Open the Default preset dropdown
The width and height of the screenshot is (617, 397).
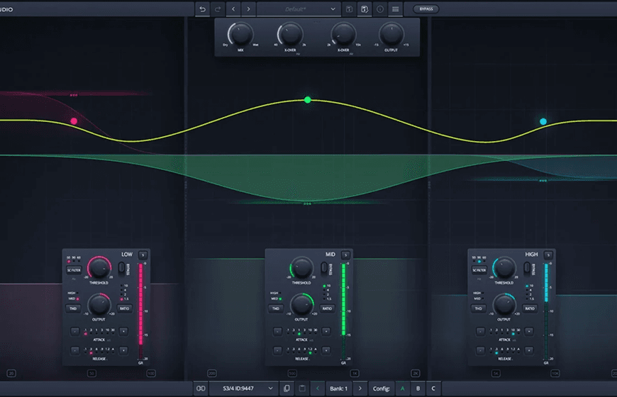point(298,9)
